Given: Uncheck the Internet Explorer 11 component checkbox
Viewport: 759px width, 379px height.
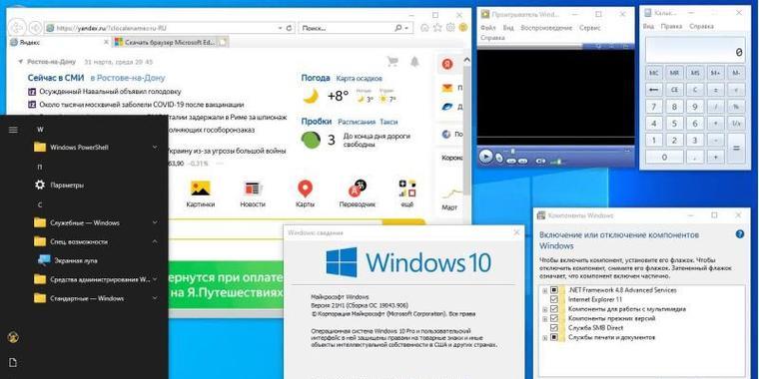Looking at the screenshot, I should [x=554, y=299].
